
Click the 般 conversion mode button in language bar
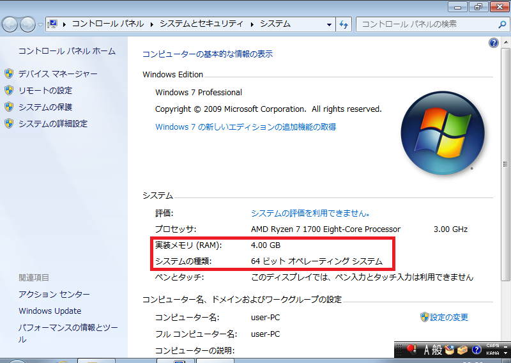(x=437, y=350)
